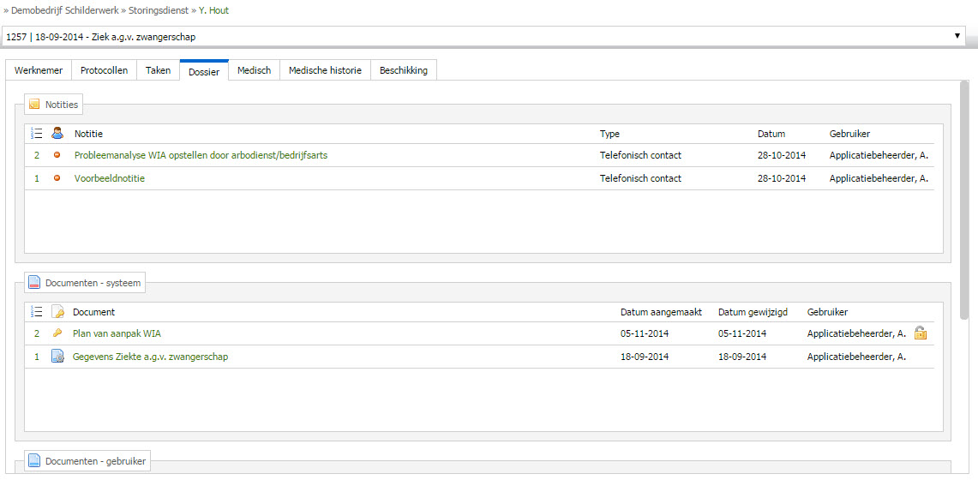Screen dimensions: 978x480
Task: Open Gegevens Ziekte a.g.v. zwangerschap document
Action: coord(150,357)
